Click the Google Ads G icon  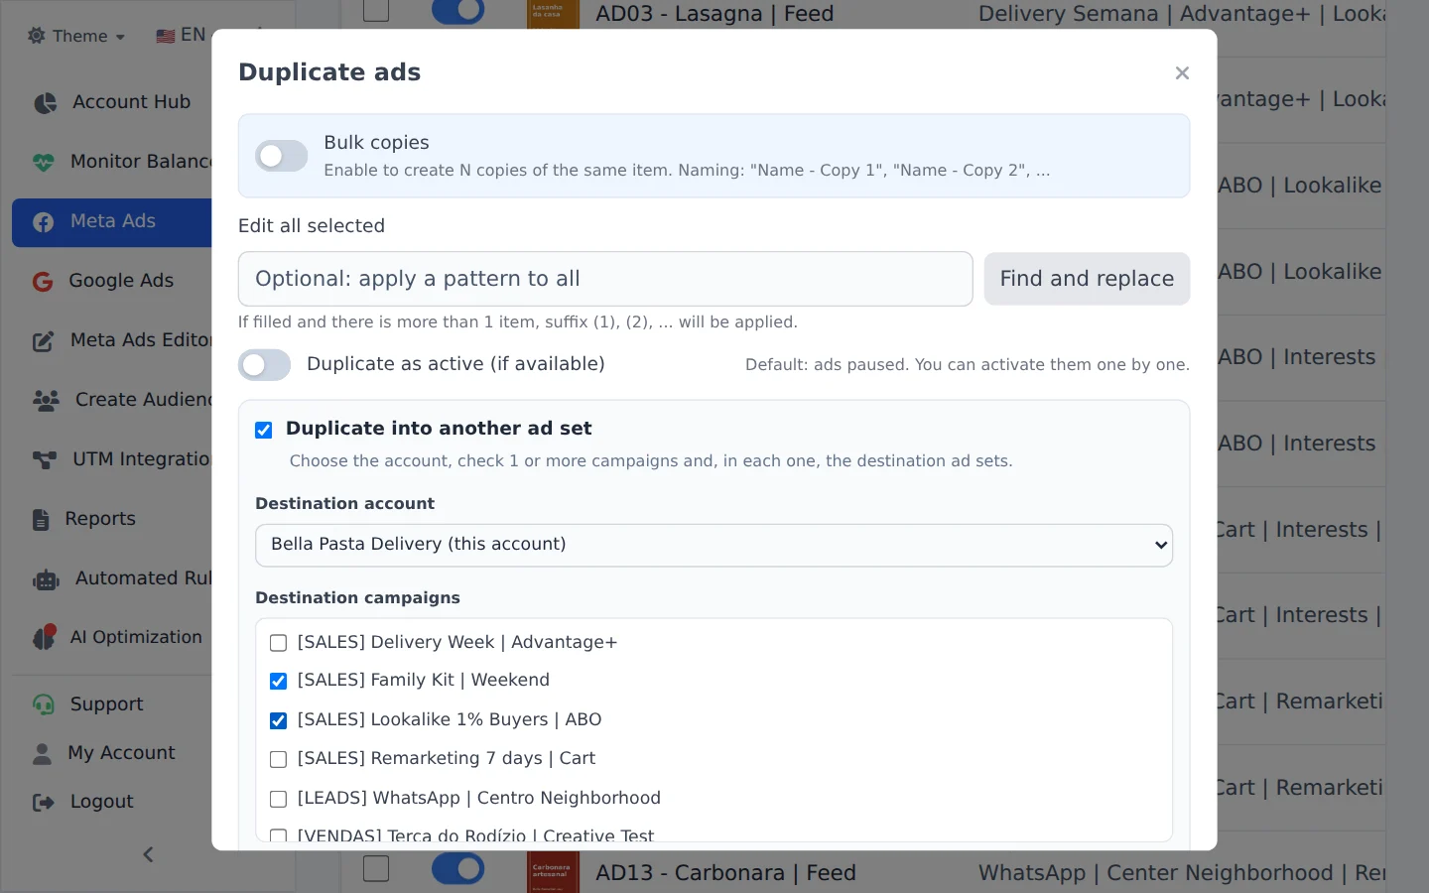43,282
